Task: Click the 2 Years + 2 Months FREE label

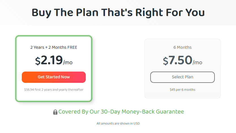Action: [54, 47]
